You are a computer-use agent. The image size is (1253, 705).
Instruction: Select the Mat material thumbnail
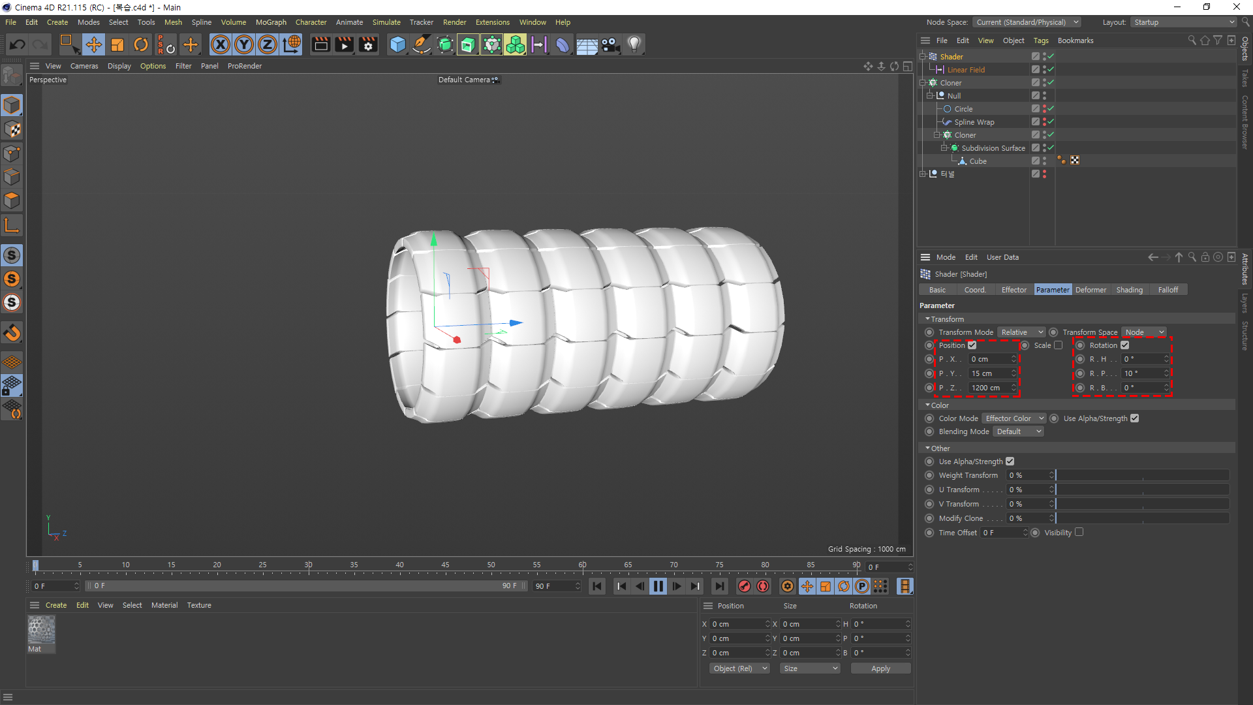(x=41, y=629)
